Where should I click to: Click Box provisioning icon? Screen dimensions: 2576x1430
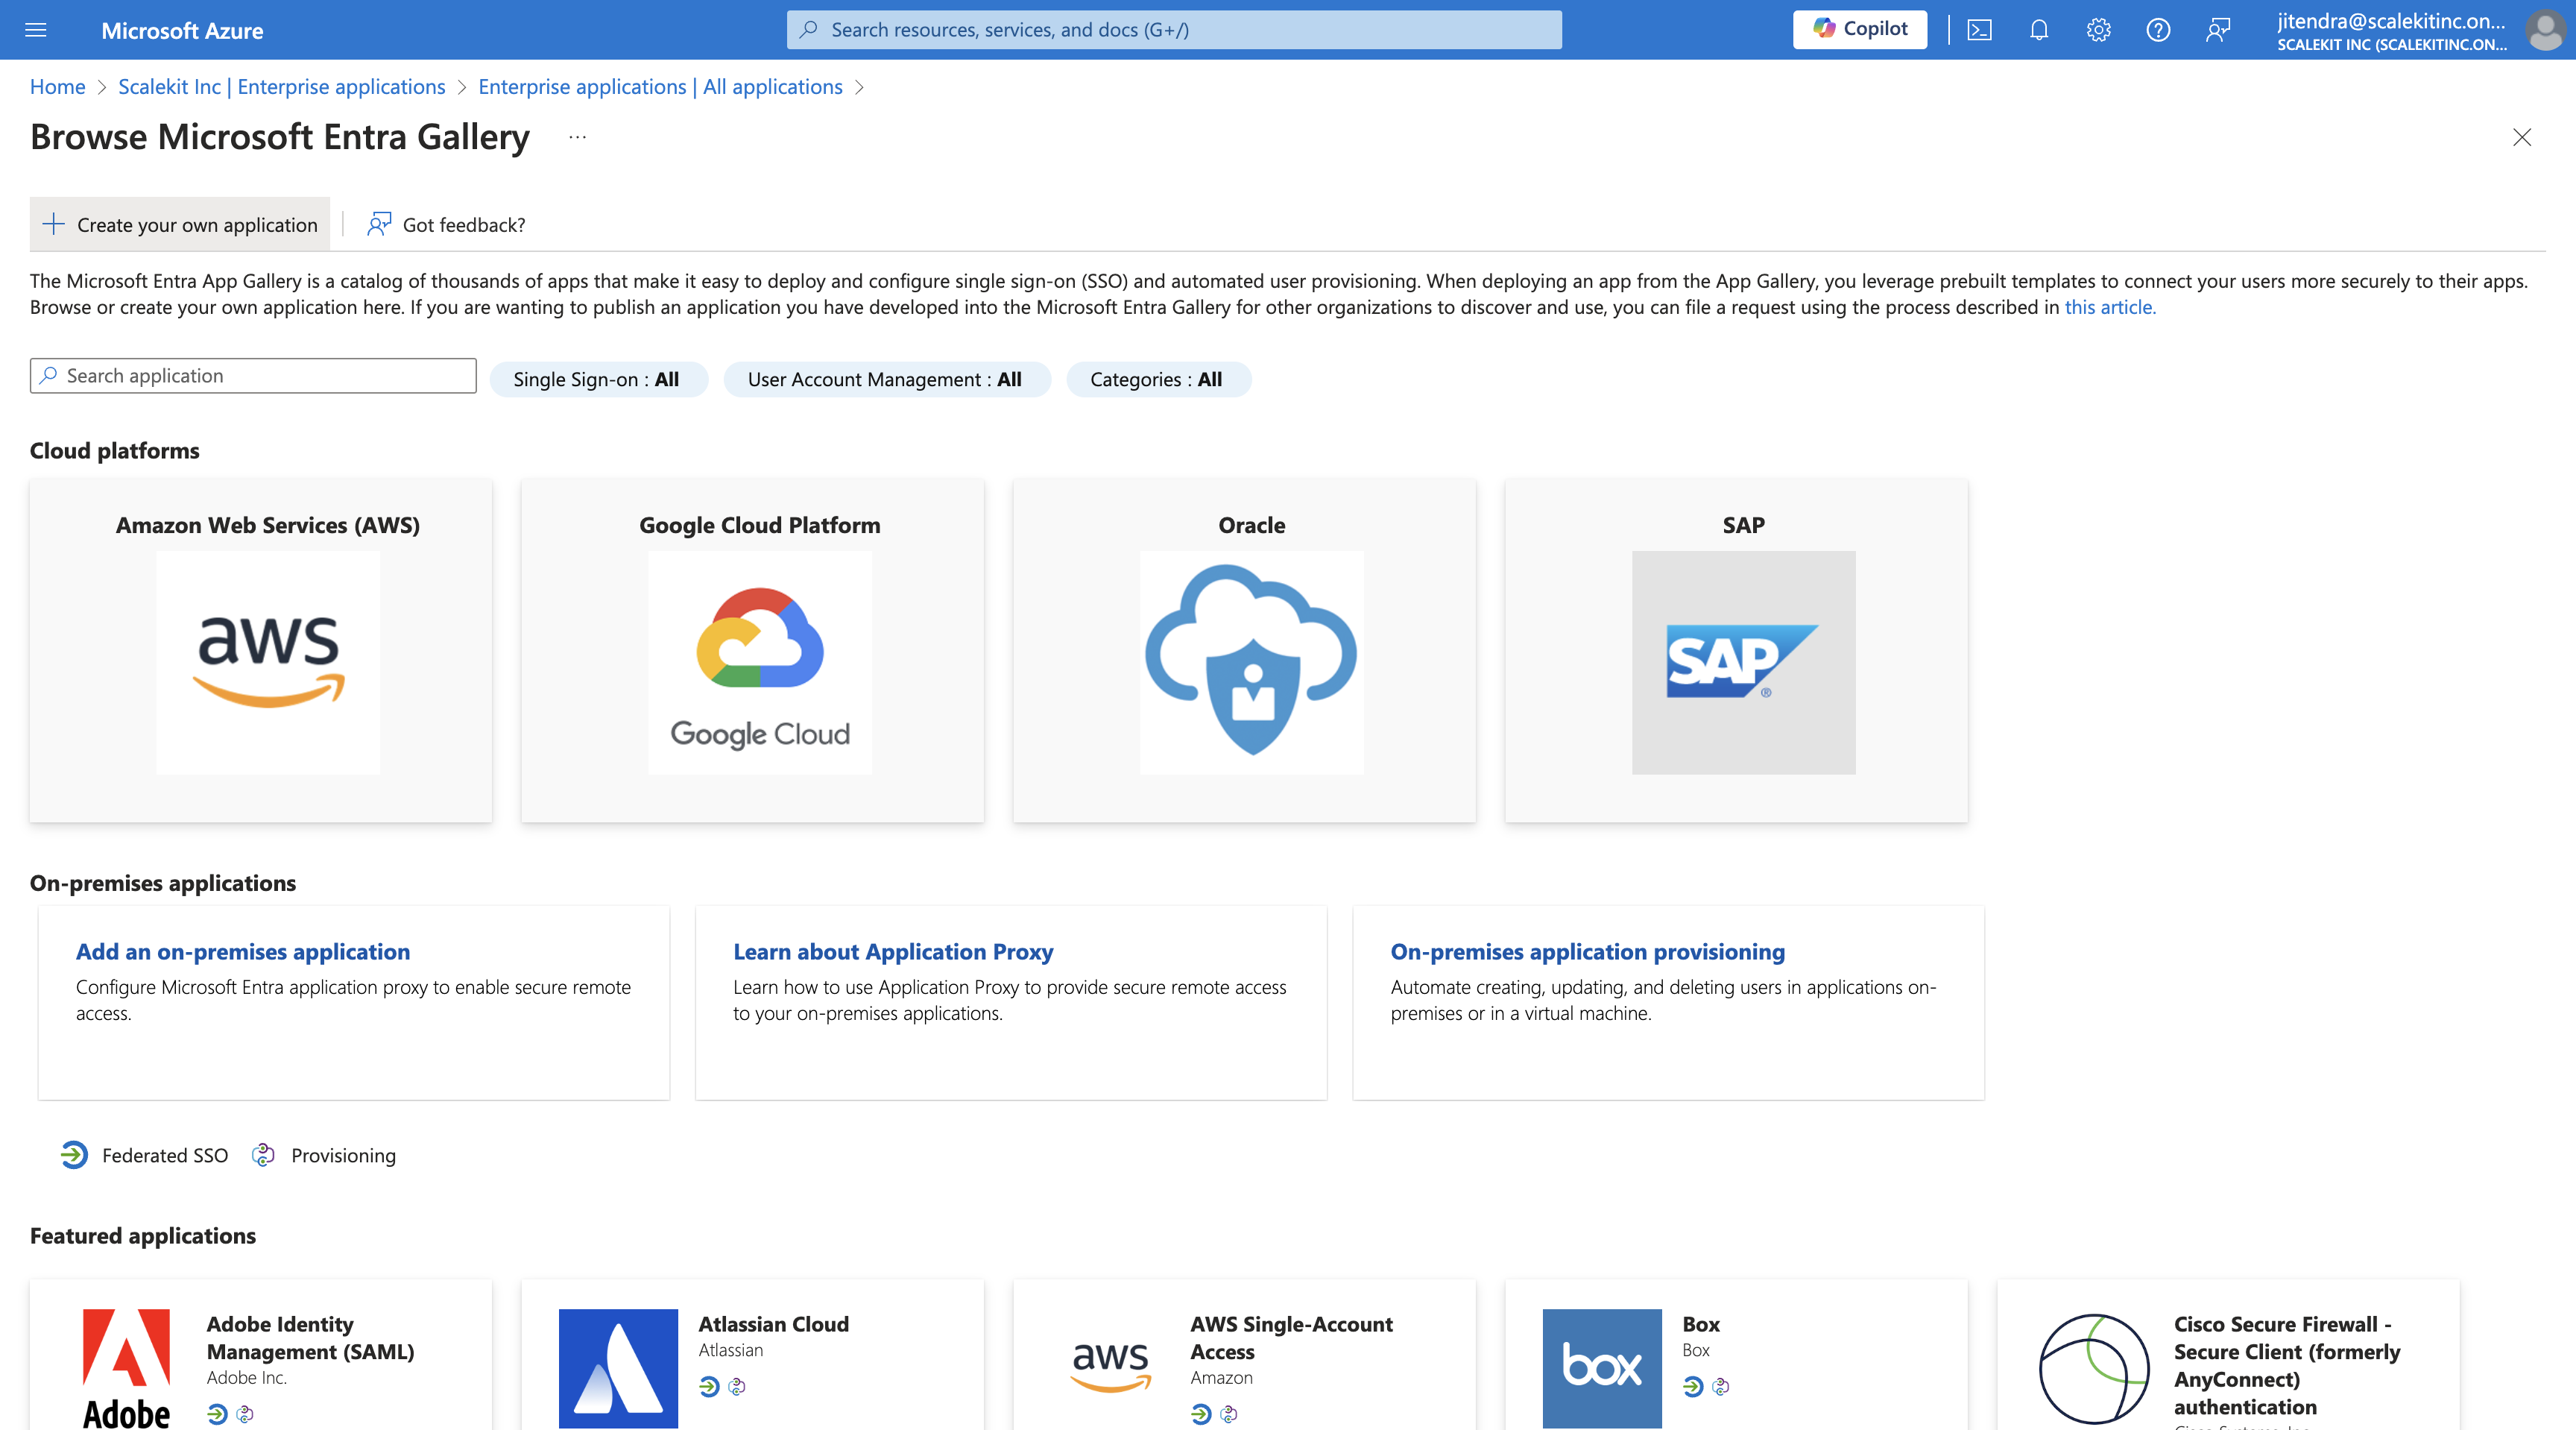coord(1721,1386)
